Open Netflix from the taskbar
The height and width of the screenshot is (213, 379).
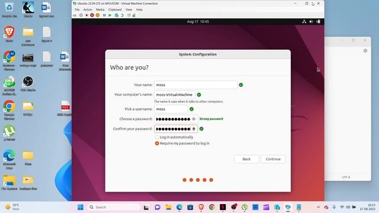click(223, 207)
